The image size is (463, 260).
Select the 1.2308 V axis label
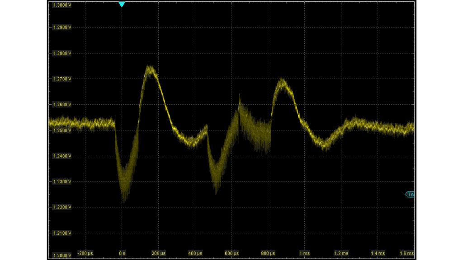tap(62, 182)
